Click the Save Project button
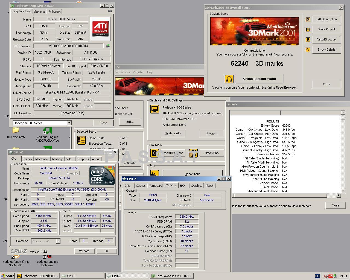Viewport: 350px width, 280px height. [326, 30]
